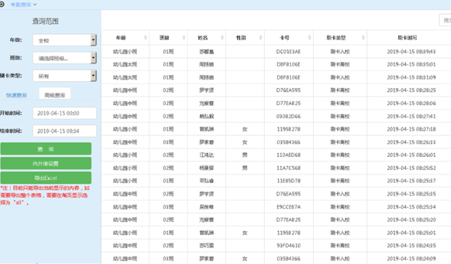Click the 内外宿设置 button

pos(46,163)
